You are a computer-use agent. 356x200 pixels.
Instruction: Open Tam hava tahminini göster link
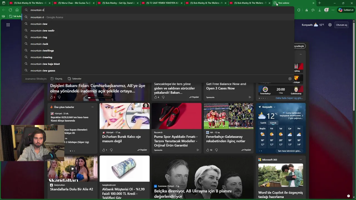[289, 151]
